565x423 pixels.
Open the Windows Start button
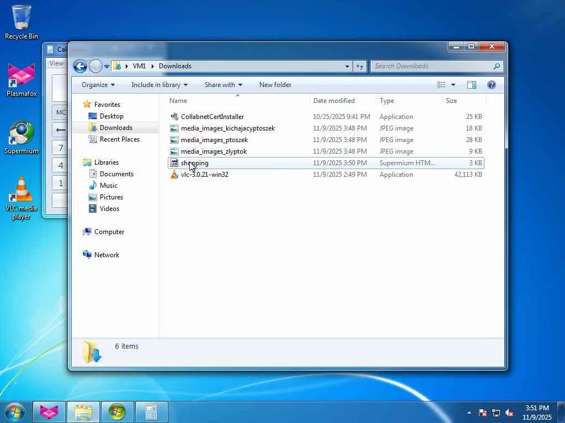coord(15,412)
